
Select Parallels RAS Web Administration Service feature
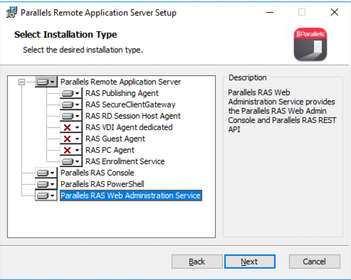[x=131, y=195]
